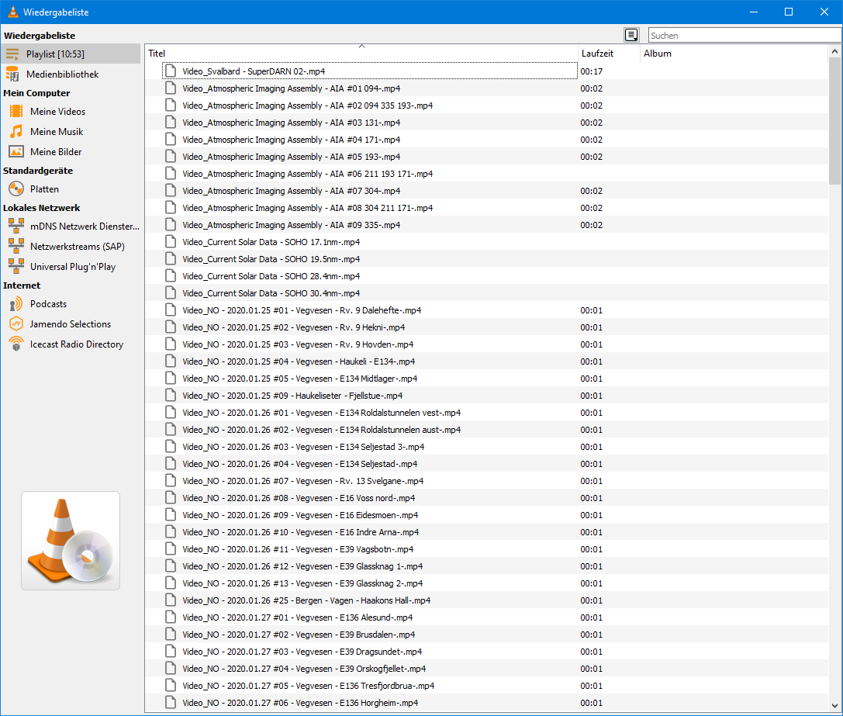Screen dimensions: 843x716
Task: Select Meine Videos in the sidebar
Action: pos(57,112)
